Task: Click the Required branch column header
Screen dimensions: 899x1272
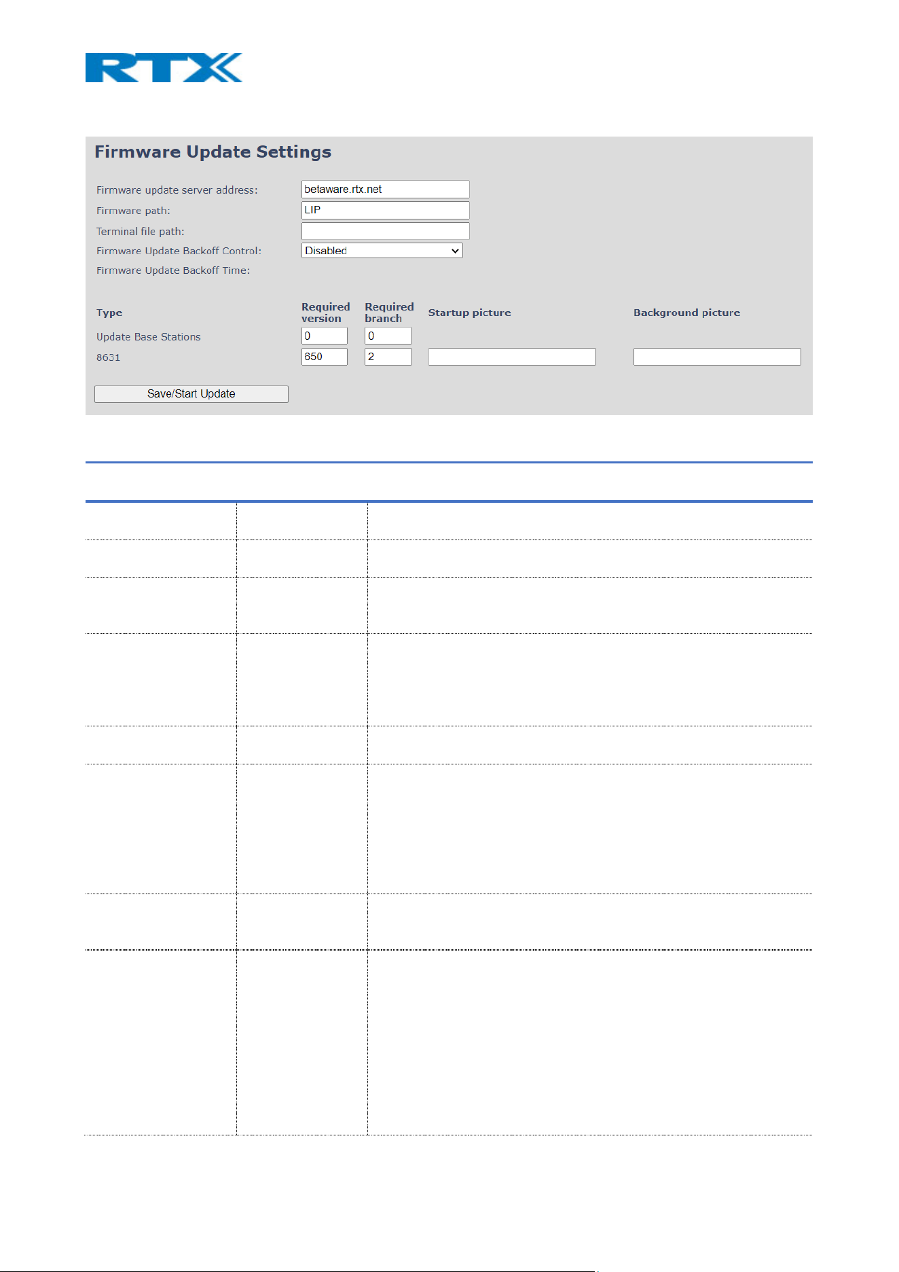Action: click(389, 313)
